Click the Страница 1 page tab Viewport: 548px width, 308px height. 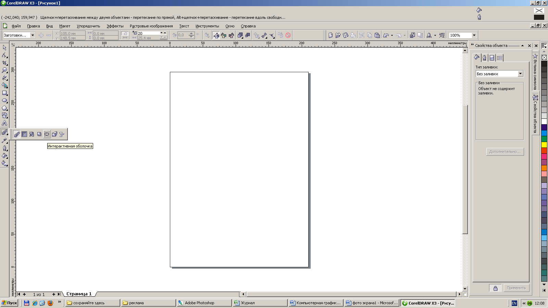(79, 294)
